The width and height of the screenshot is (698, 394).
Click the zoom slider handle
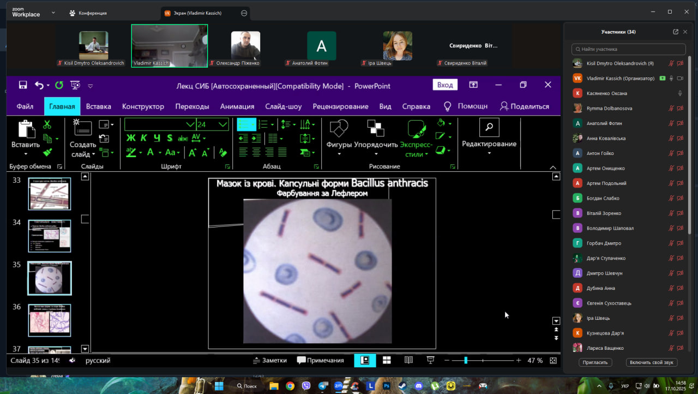(466, 360)
